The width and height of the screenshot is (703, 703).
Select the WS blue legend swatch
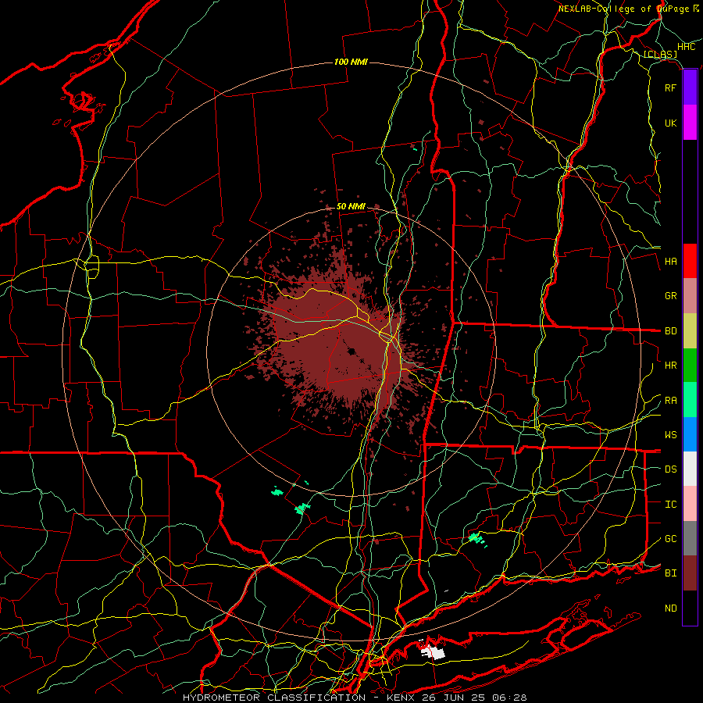690,434
